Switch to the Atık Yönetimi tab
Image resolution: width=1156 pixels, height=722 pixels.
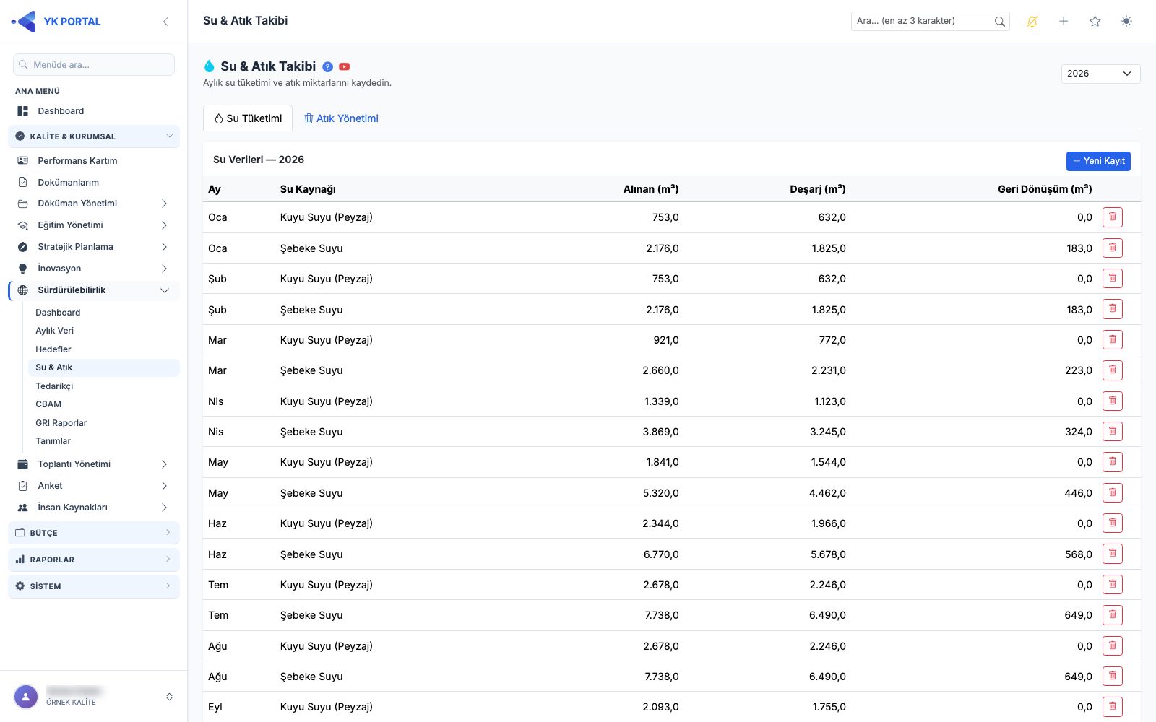click(341, 118)
